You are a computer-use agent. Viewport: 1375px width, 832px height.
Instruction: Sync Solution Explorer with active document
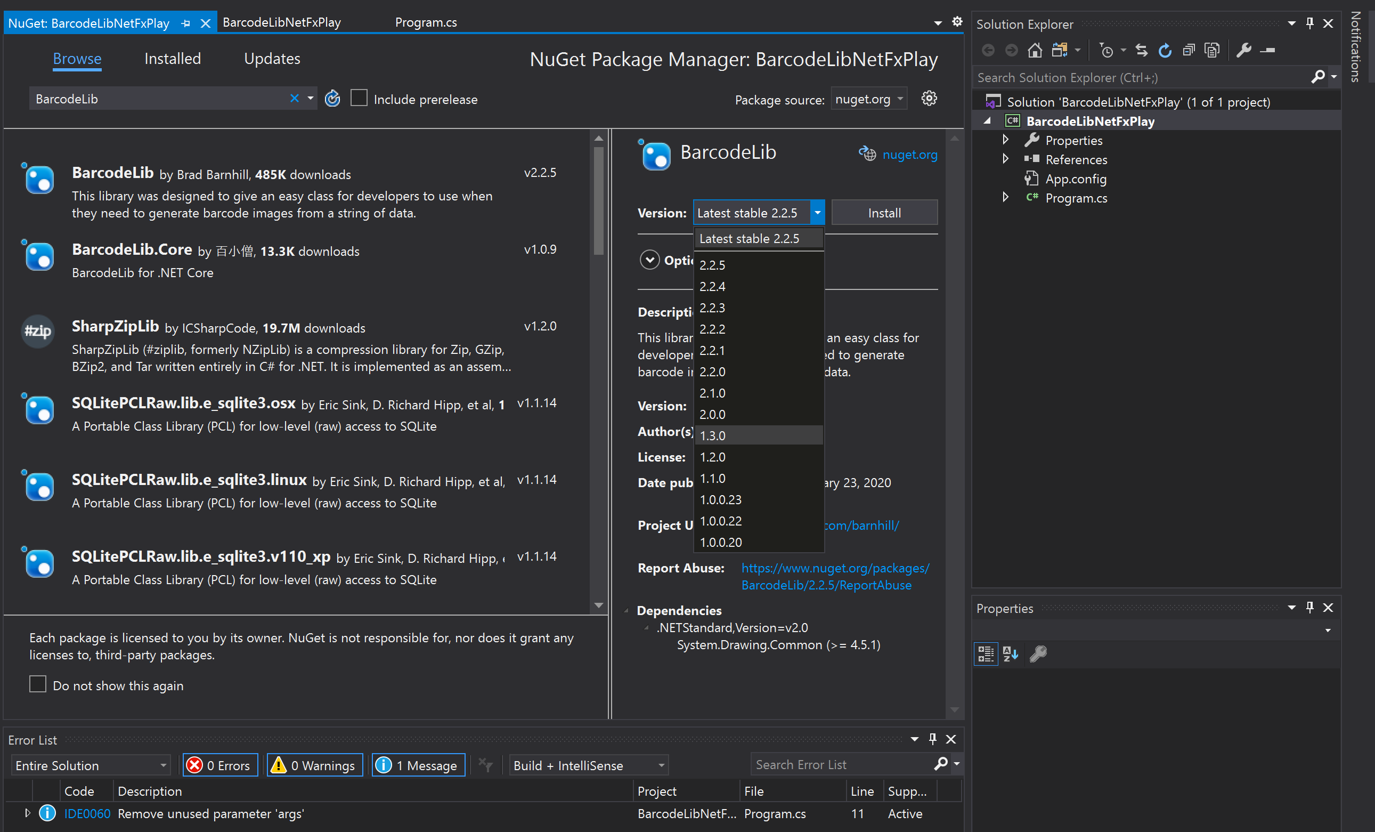tap(1141, 50)
